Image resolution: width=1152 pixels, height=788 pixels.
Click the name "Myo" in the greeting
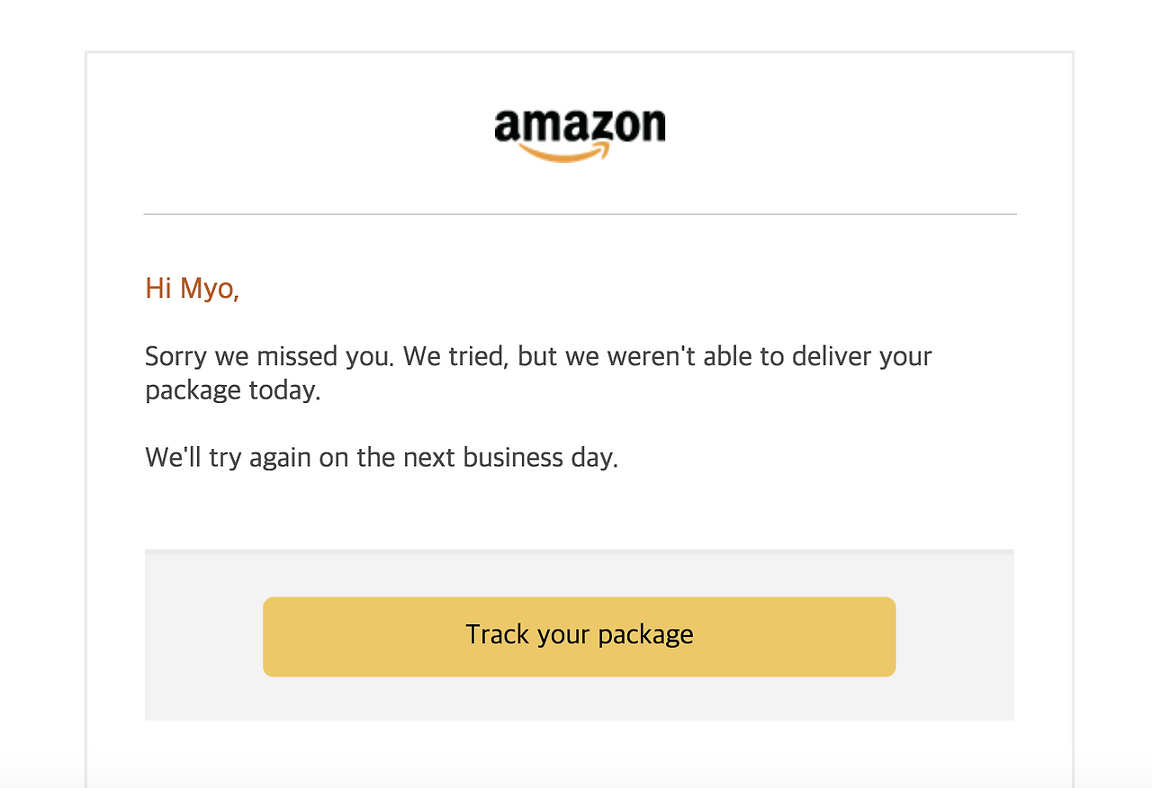coord(207,289)
